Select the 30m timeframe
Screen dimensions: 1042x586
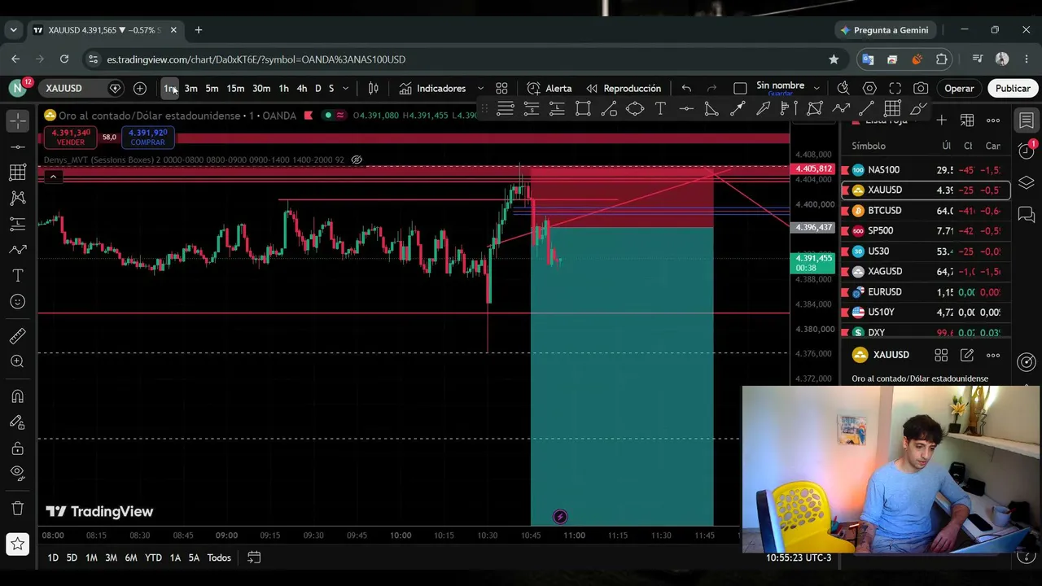pos(261,88)
